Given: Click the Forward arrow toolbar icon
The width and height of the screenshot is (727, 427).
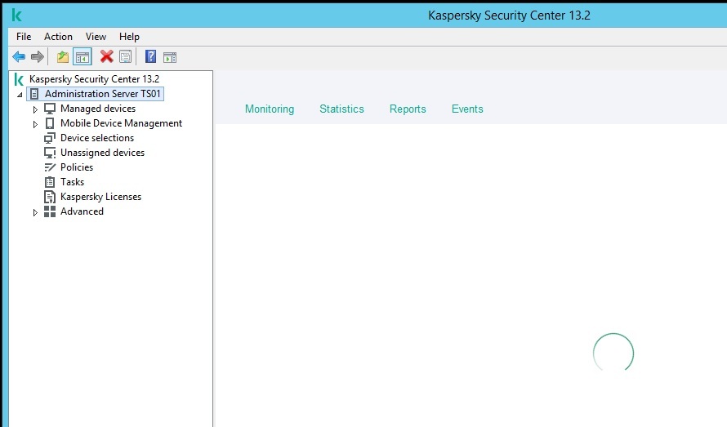Looking at the screenshot, I should (x=37, y=57).
